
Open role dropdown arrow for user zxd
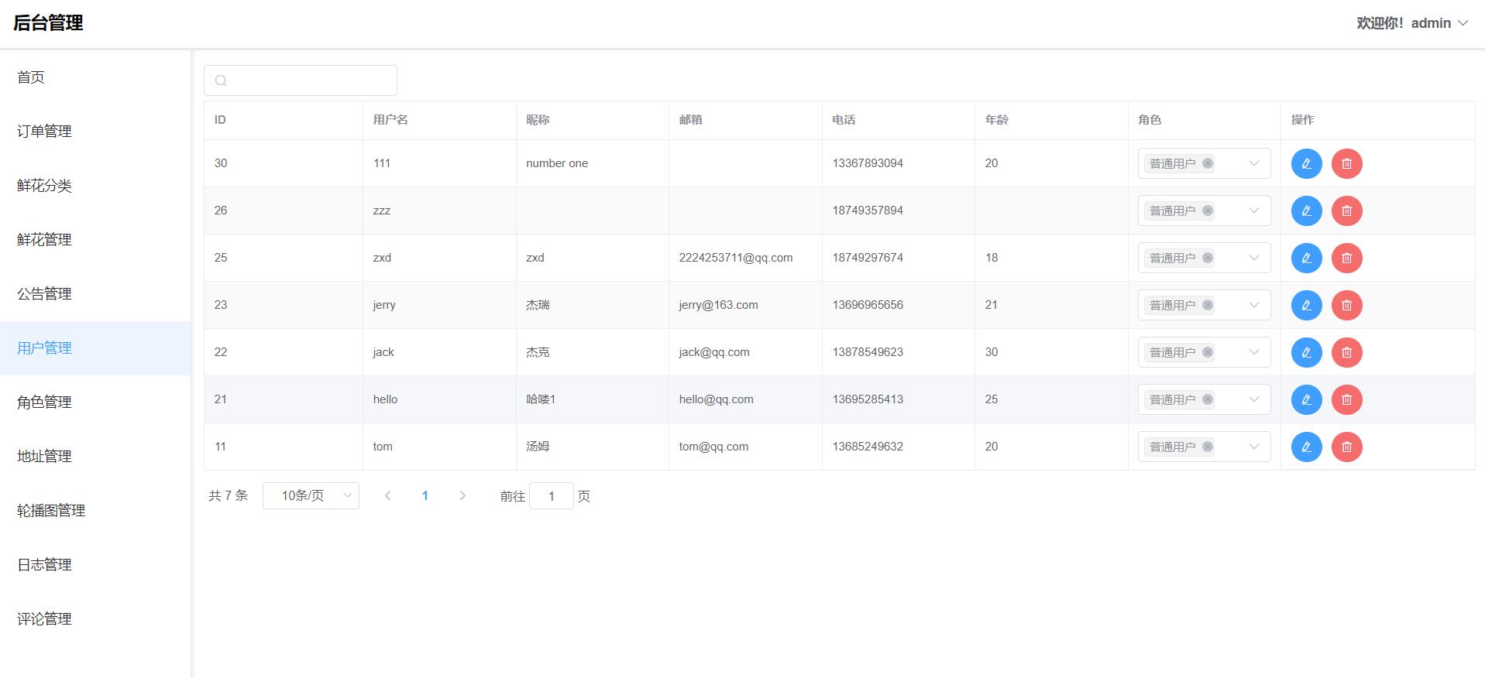[x=1253, y=258]
